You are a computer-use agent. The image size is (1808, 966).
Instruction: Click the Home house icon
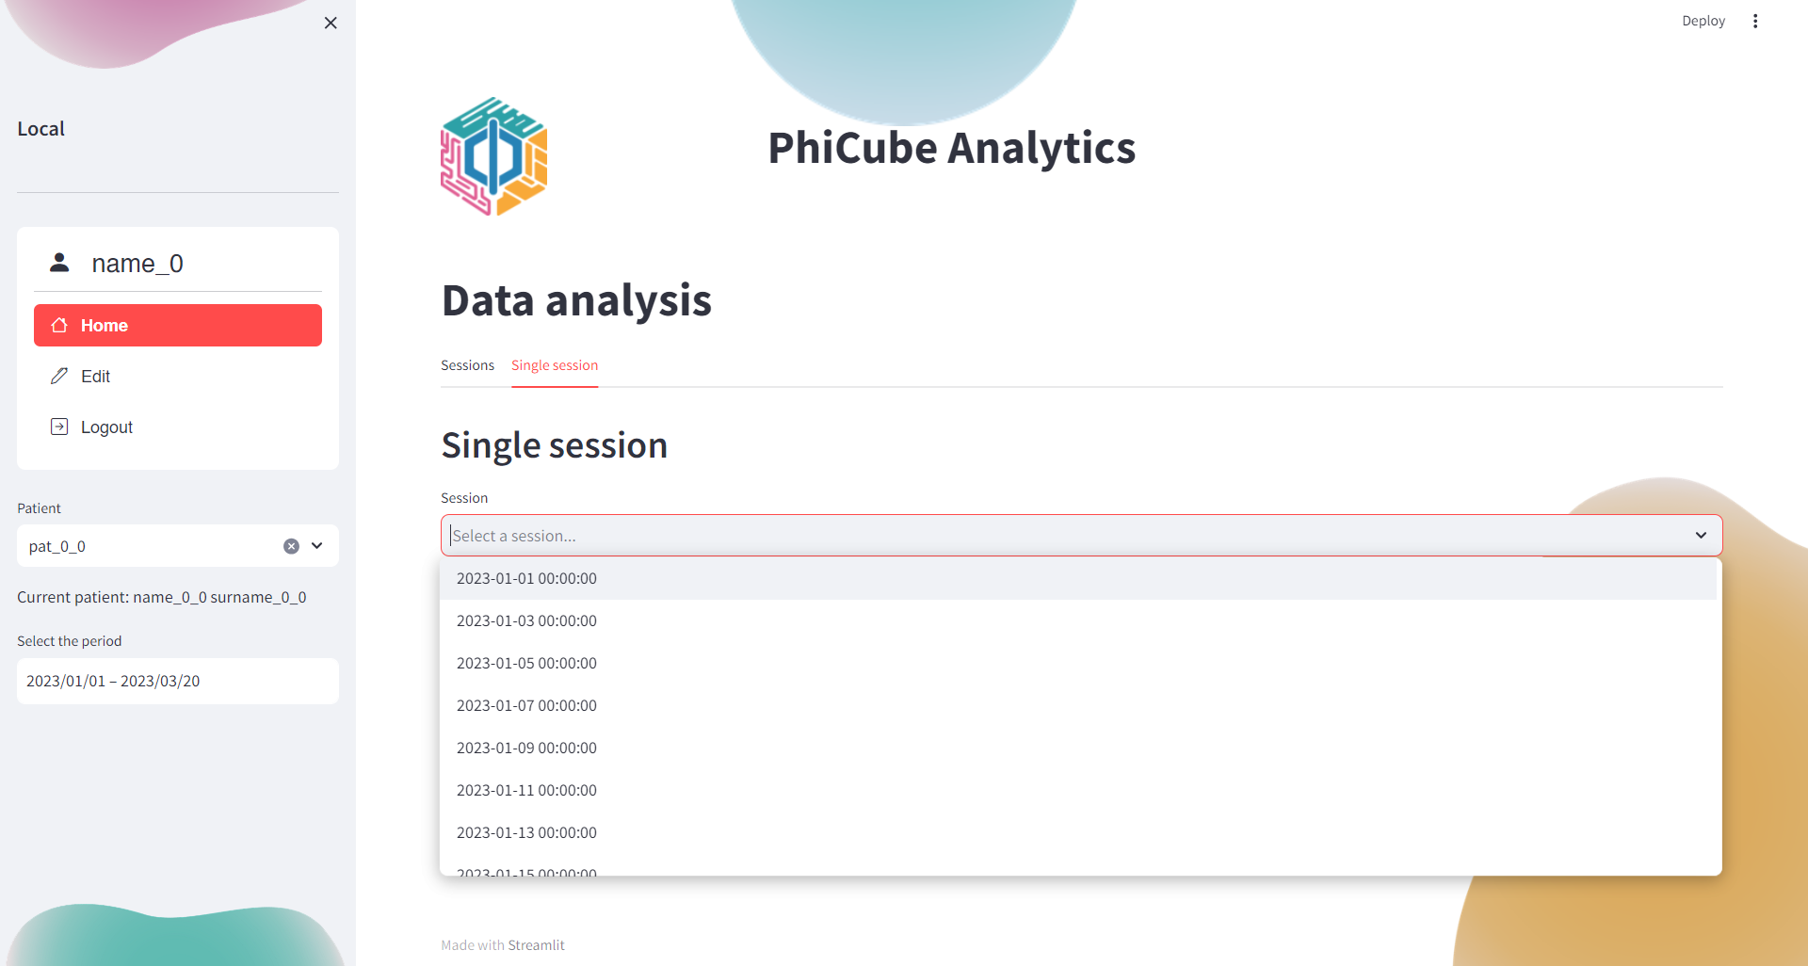pyautogui.click(x=59, y=325)
